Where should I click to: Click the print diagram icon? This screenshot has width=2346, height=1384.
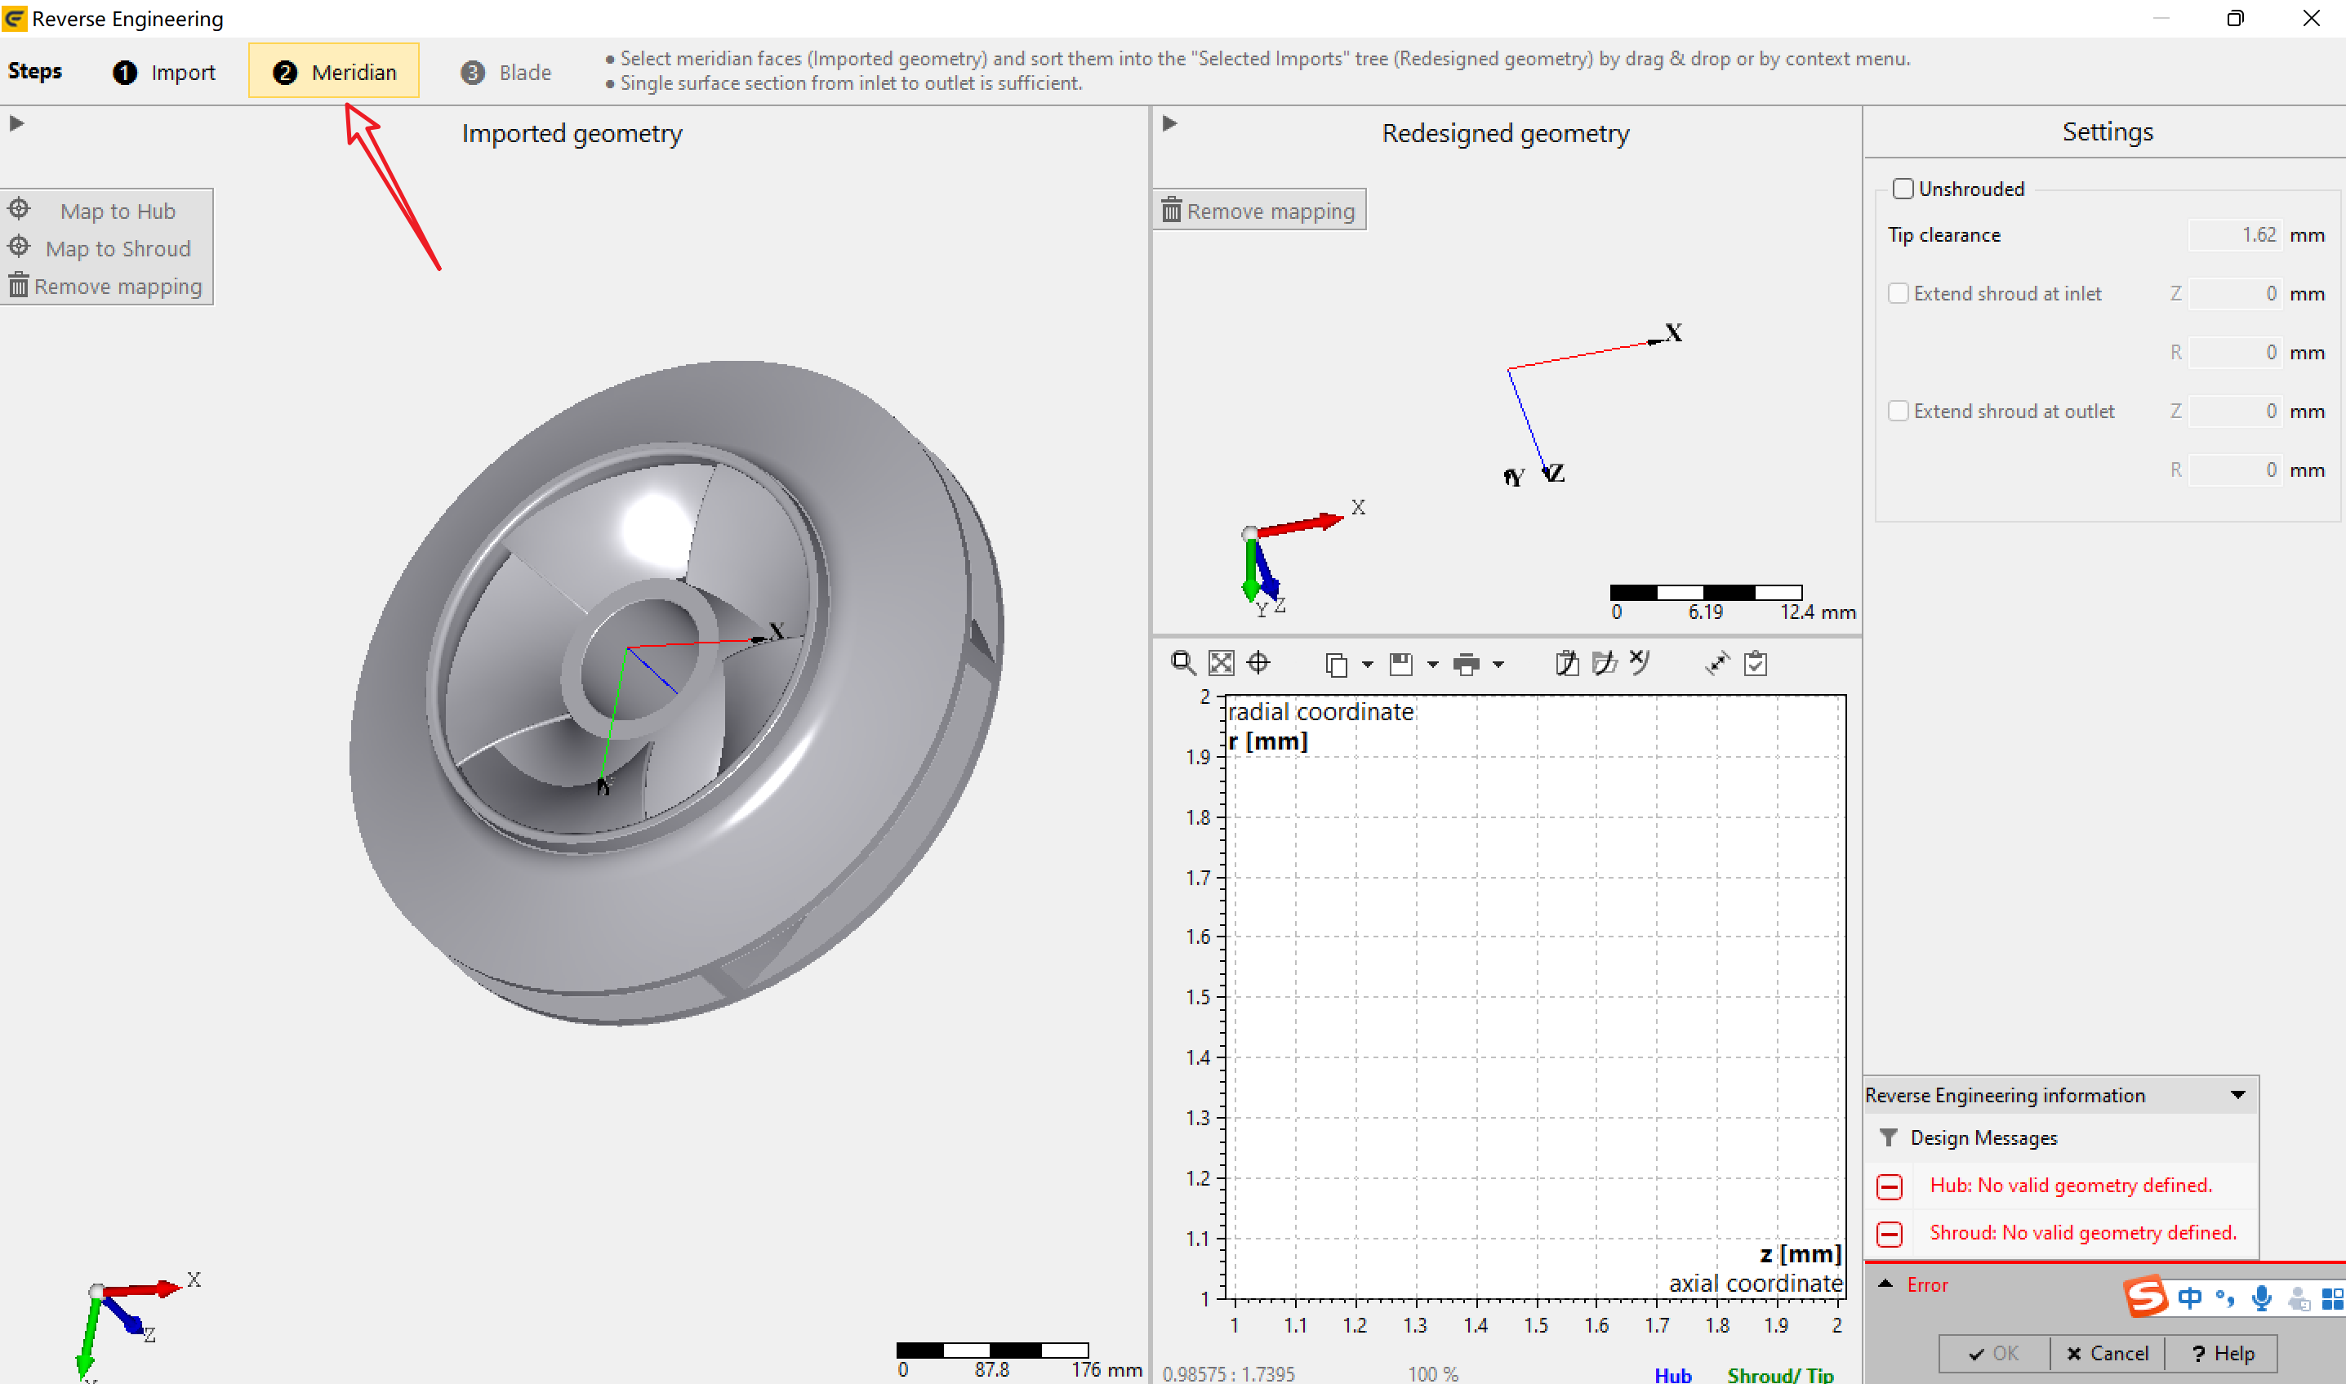click(x=1466, y=664)
